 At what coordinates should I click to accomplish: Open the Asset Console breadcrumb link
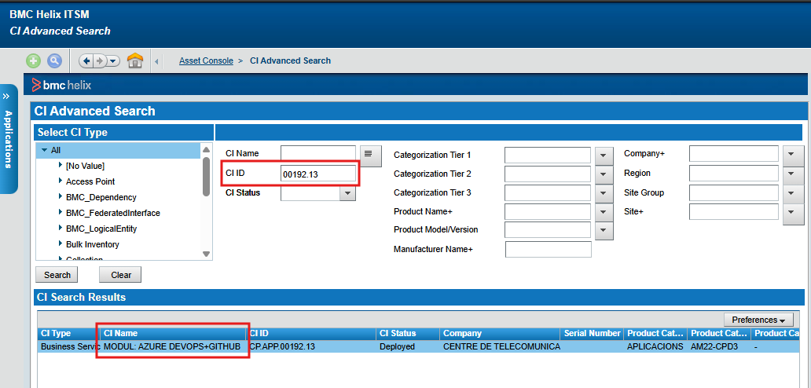(x=206, y=60)
